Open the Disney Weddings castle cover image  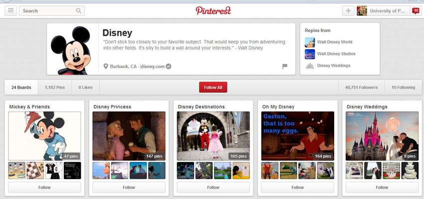pos(382,136)
